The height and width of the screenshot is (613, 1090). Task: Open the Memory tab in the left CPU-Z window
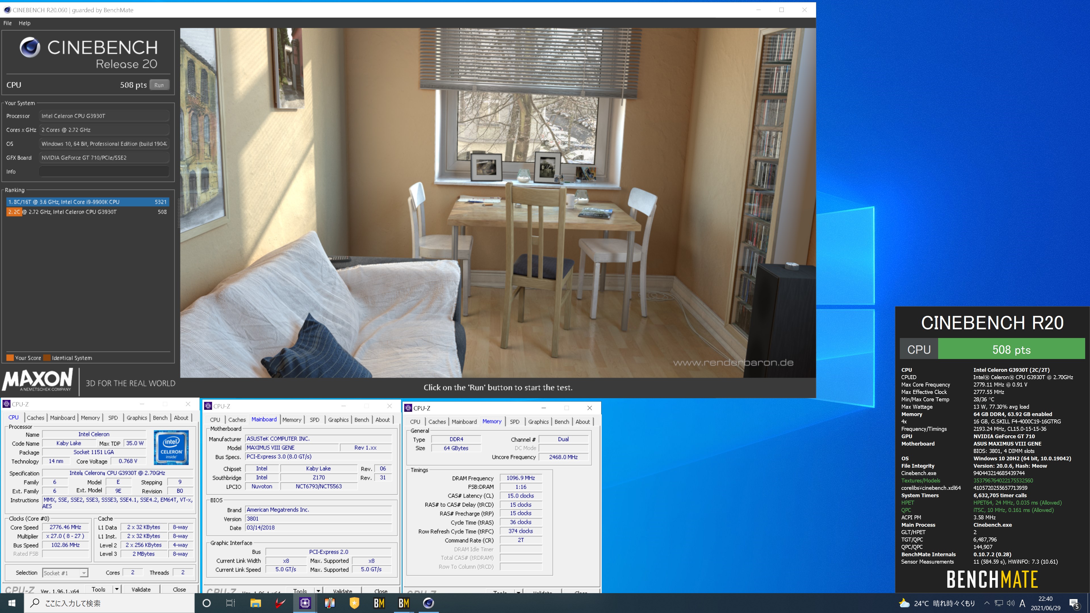(x=90, y=417)
